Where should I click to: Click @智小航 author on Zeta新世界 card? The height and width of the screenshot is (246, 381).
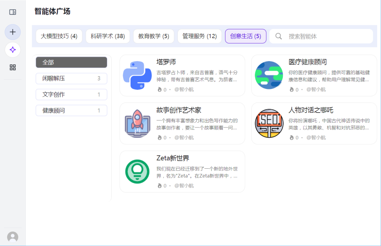coord(184,186)
